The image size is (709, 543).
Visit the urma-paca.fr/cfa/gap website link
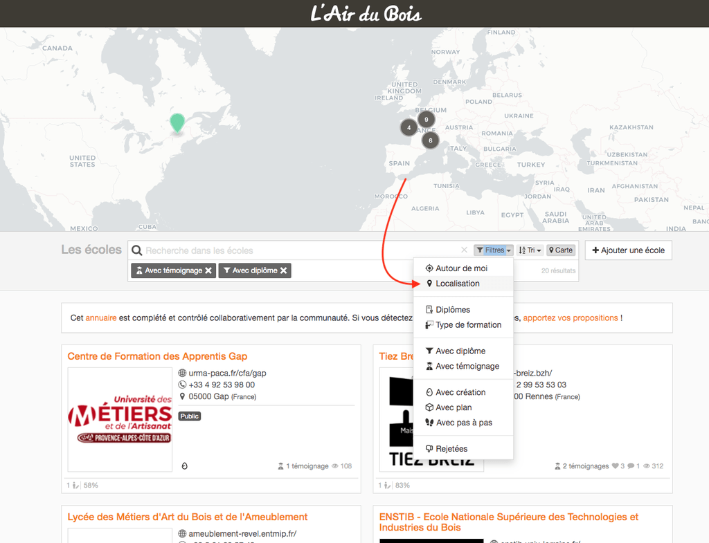click(227, 373)
